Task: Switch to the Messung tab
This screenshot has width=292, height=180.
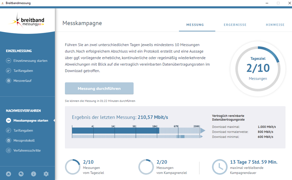Action: [195, 25]
